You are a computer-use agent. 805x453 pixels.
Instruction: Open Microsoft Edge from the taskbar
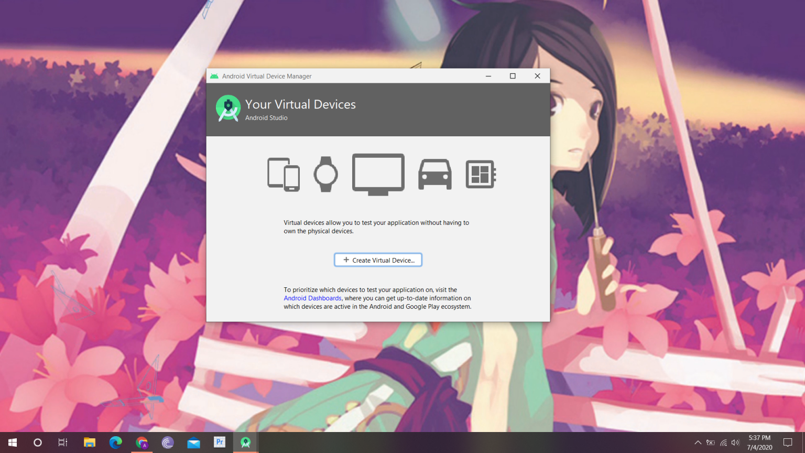pos(115,442)
